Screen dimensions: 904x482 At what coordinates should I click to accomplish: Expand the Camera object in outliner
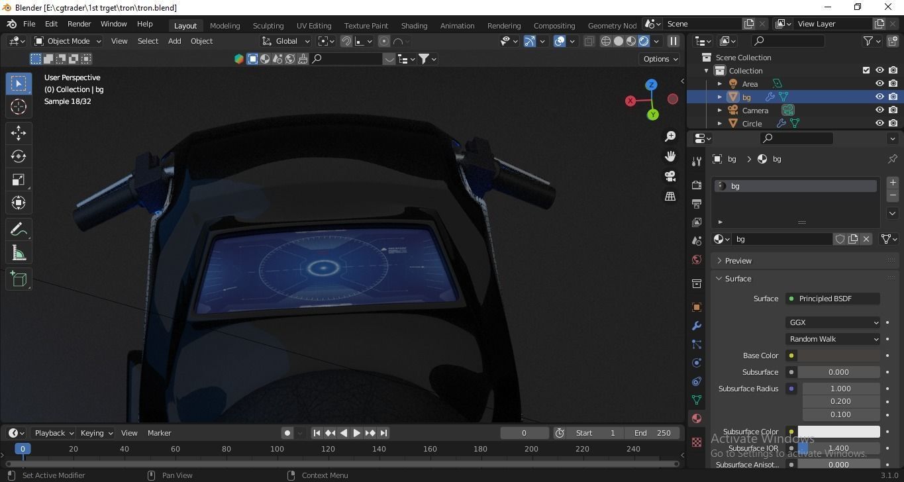tap(720, 111)
